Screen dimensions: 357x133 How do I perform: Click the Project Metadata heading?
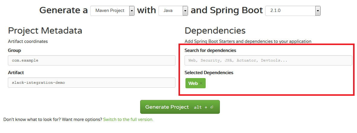pos(45,31)
